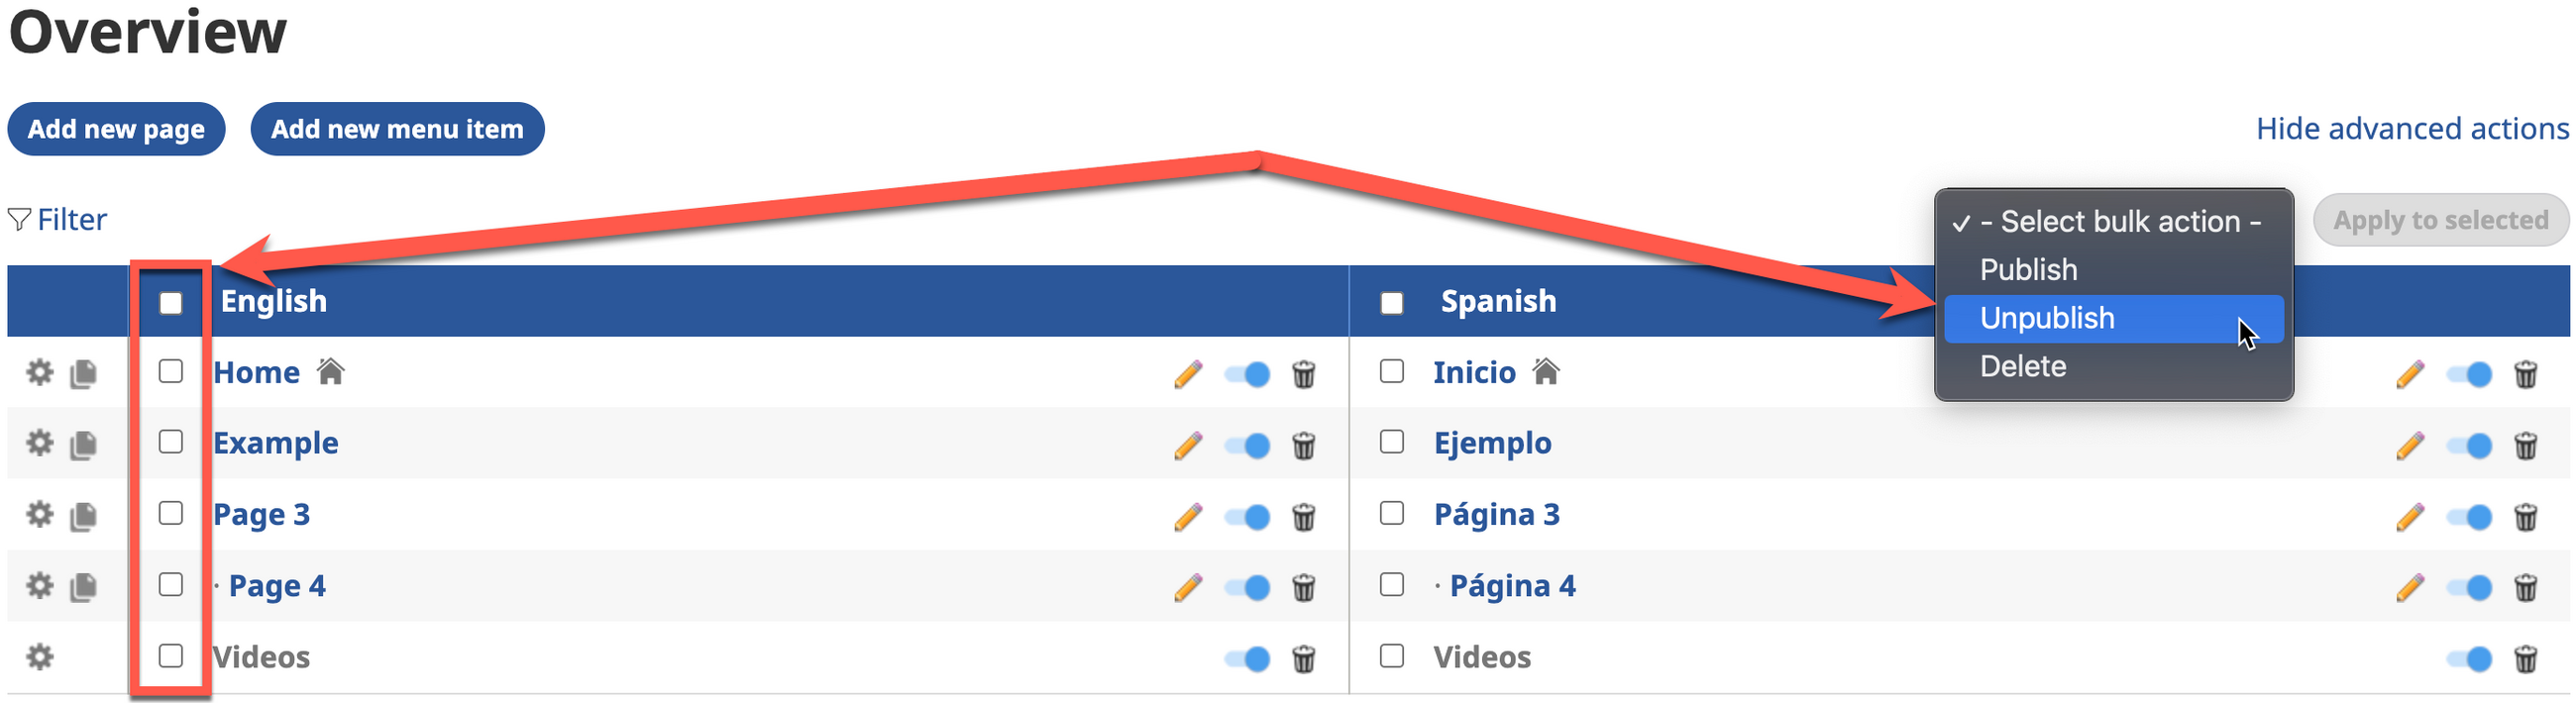Pick Delete in the bulk action dropdown

(x=2023, y=366)
